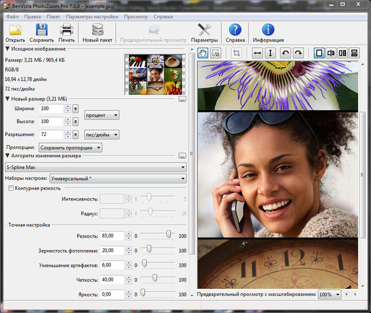Click the Резкость slider handle
The width and height of the screenshot is (371, 313).
(168, 234)
